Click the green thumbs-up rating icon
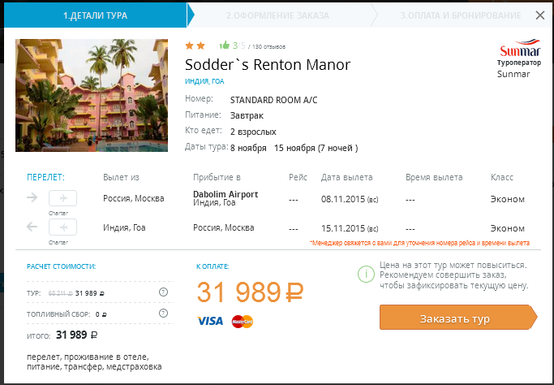The image size is (554, 385). tap(224, 45)
